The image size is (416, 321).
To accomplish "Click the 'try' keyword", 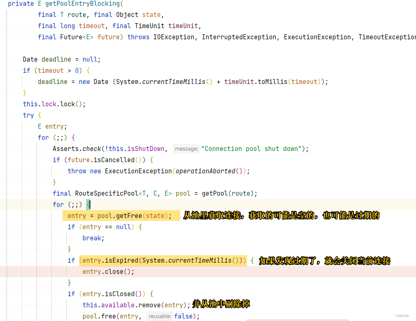I will tap(29, 115).
